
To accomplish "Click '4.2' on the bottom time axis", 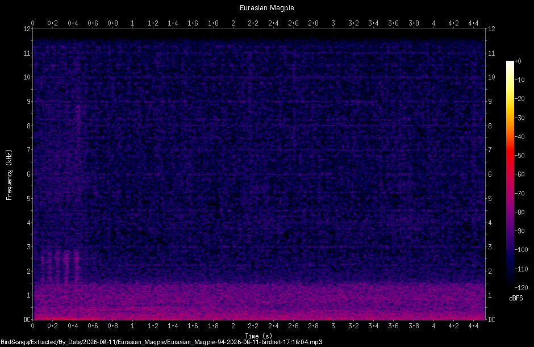I will click(x=454, y=326).
